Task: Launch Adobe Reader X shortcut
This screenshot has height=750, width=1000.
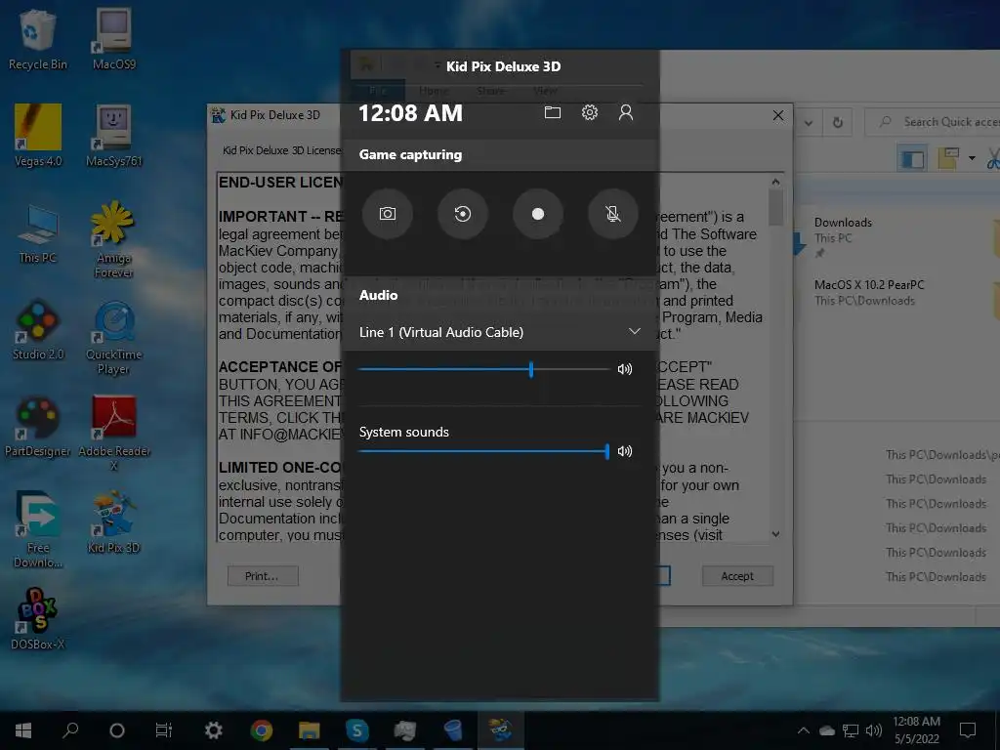Action: pos(114,434)
